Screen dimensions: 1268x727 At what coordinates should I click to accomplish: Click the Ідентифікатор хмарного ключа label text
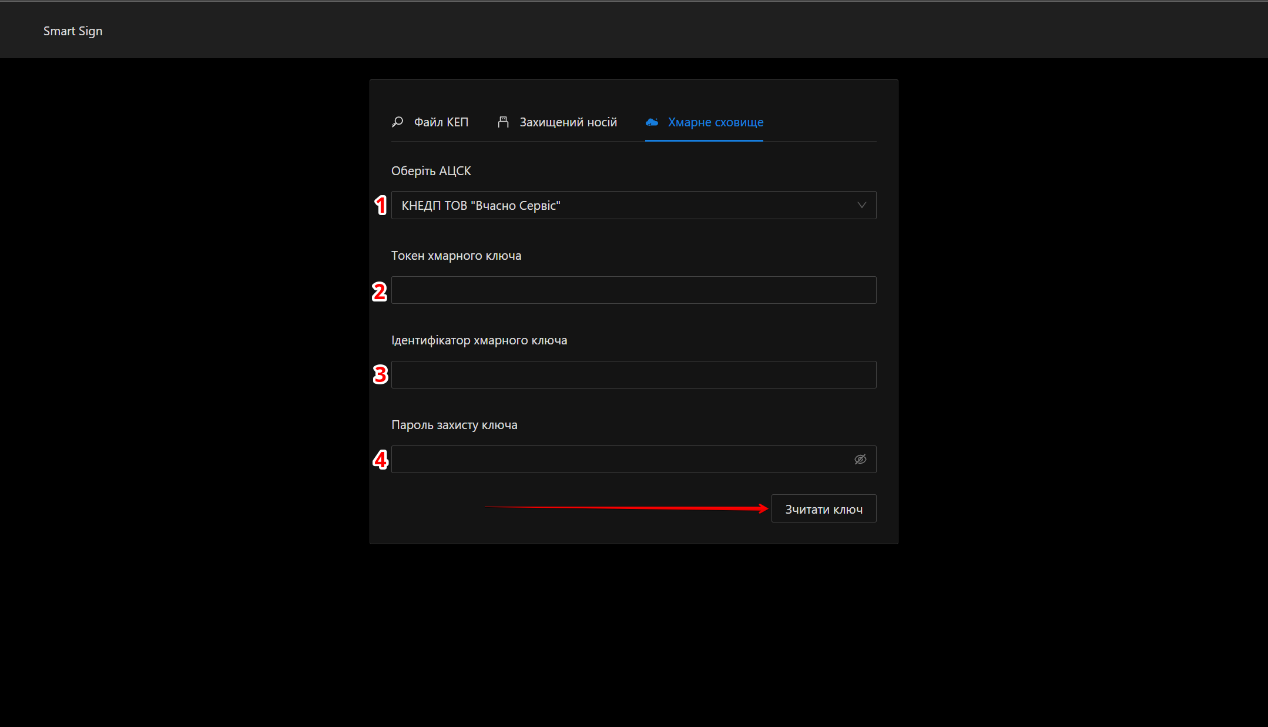(x=479, y=340)
